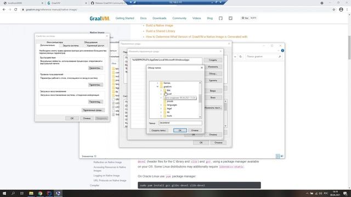Switch Explorer to details view icon
Image resolution: width=351 pixels, height=197 pixels.
[278, 156]
